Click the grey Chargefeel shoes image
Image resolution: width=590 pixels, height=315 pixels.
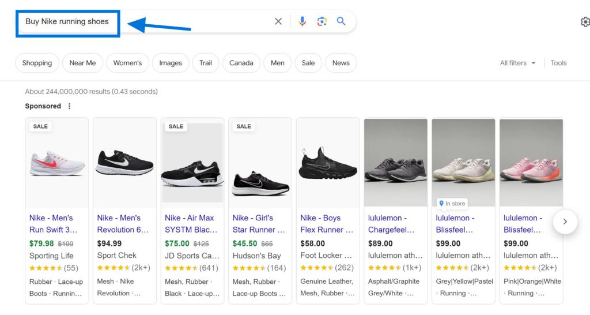click(395, 163)
